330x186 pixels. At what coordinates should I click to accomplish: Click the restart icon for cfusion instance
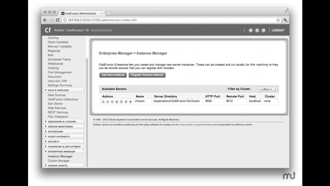117,102
